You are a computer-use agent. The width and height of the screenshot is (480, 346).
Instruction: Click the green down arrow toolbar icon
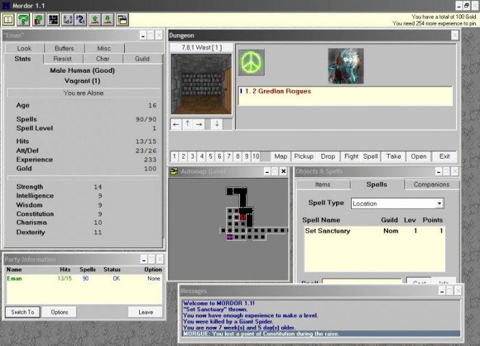coord(108,20)
